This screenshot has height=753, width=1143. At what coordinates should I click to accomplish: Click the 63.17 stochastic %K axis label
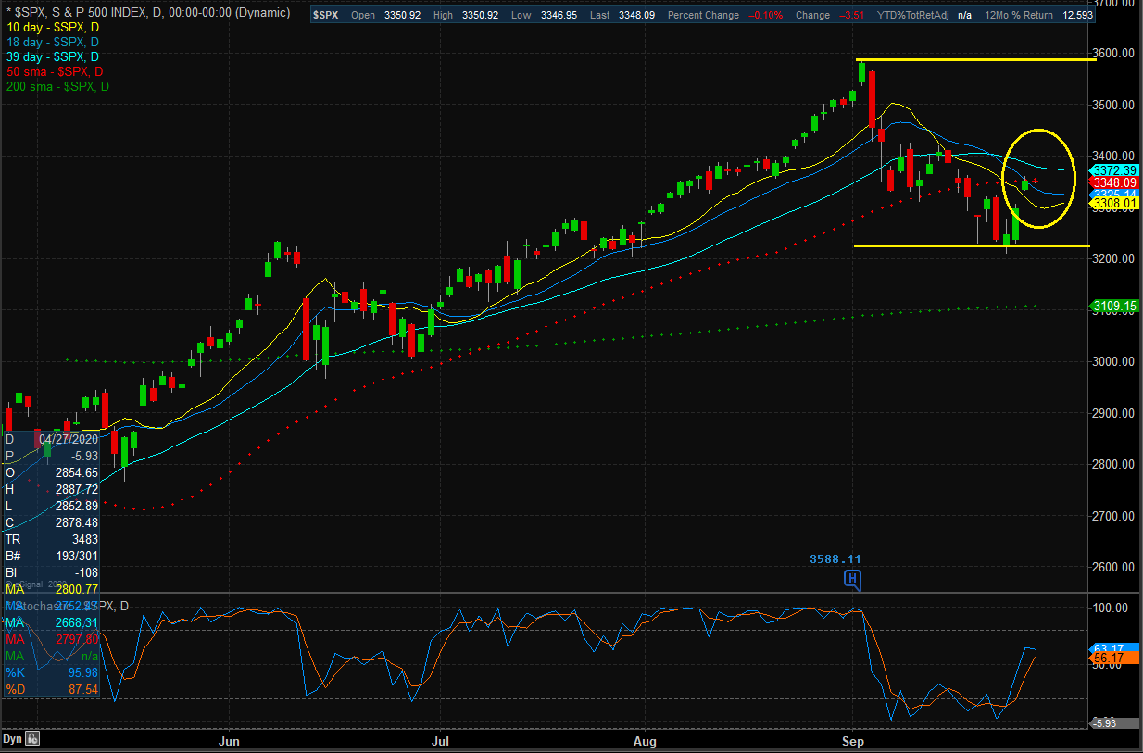pyautogui.click(x=1111, y=648)
